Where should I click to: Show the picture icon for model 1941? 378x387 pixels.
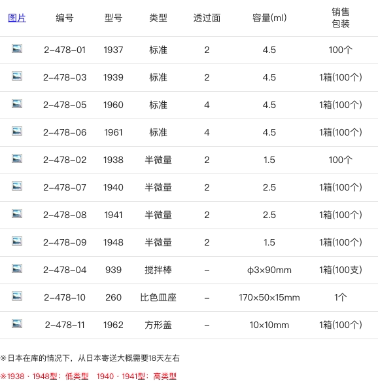(x=17, y=213)
